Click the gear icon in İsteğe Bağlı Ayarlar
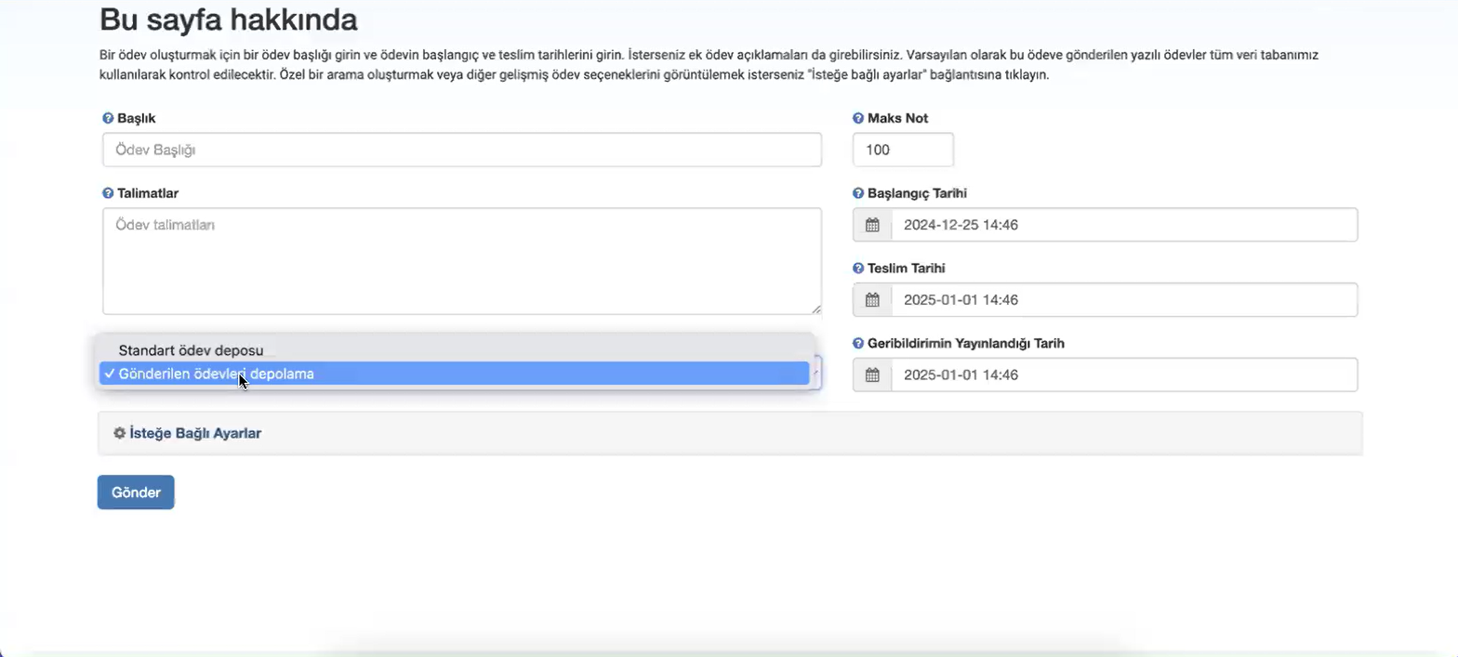 119,433
